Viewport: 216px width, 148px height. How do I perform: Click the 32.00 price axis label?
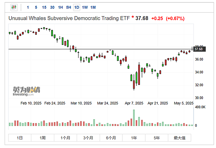click(199, 85)
